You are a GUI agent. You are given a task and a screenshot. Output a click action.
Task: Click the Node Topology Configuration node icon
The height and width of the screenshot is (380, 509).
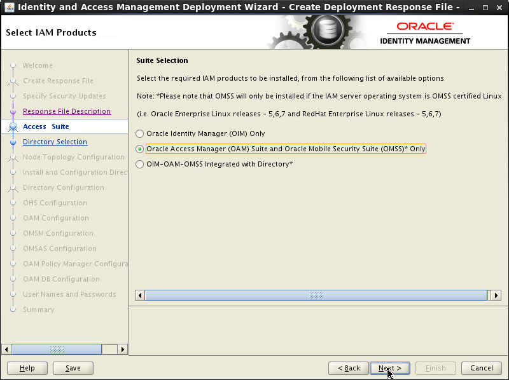(13, 158)
